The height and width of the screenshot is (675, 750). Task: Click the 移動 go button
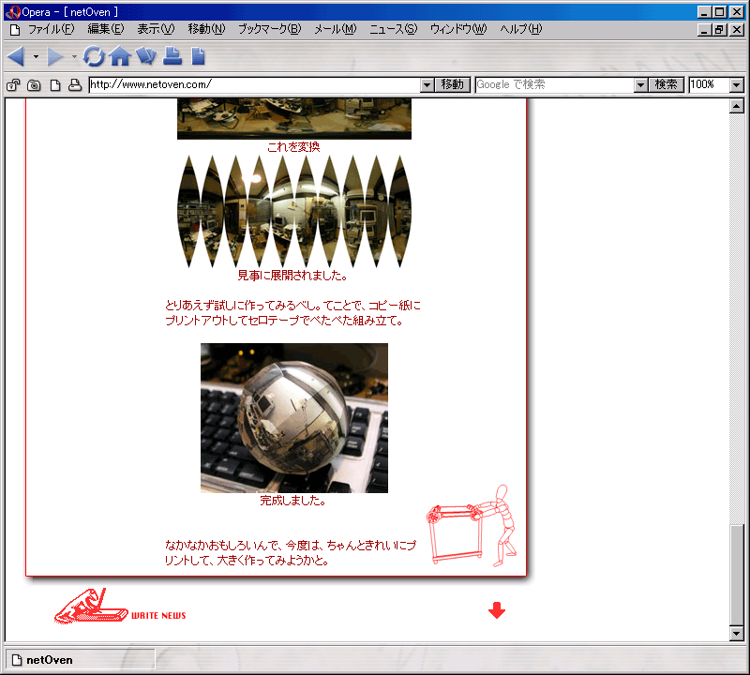453,84
